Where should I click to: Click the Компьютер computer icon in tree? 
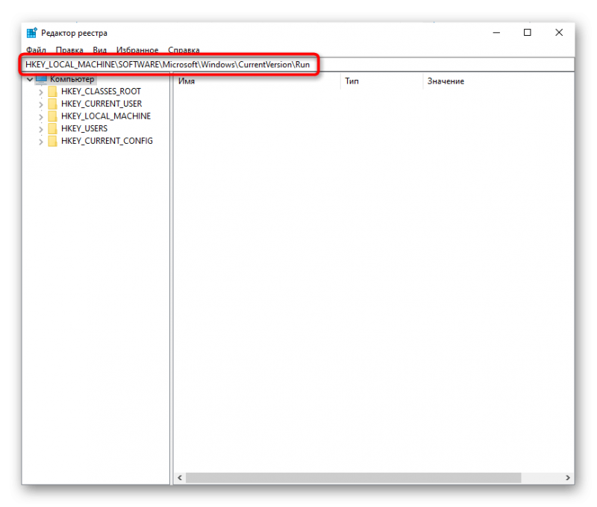[x=41, y=79]
